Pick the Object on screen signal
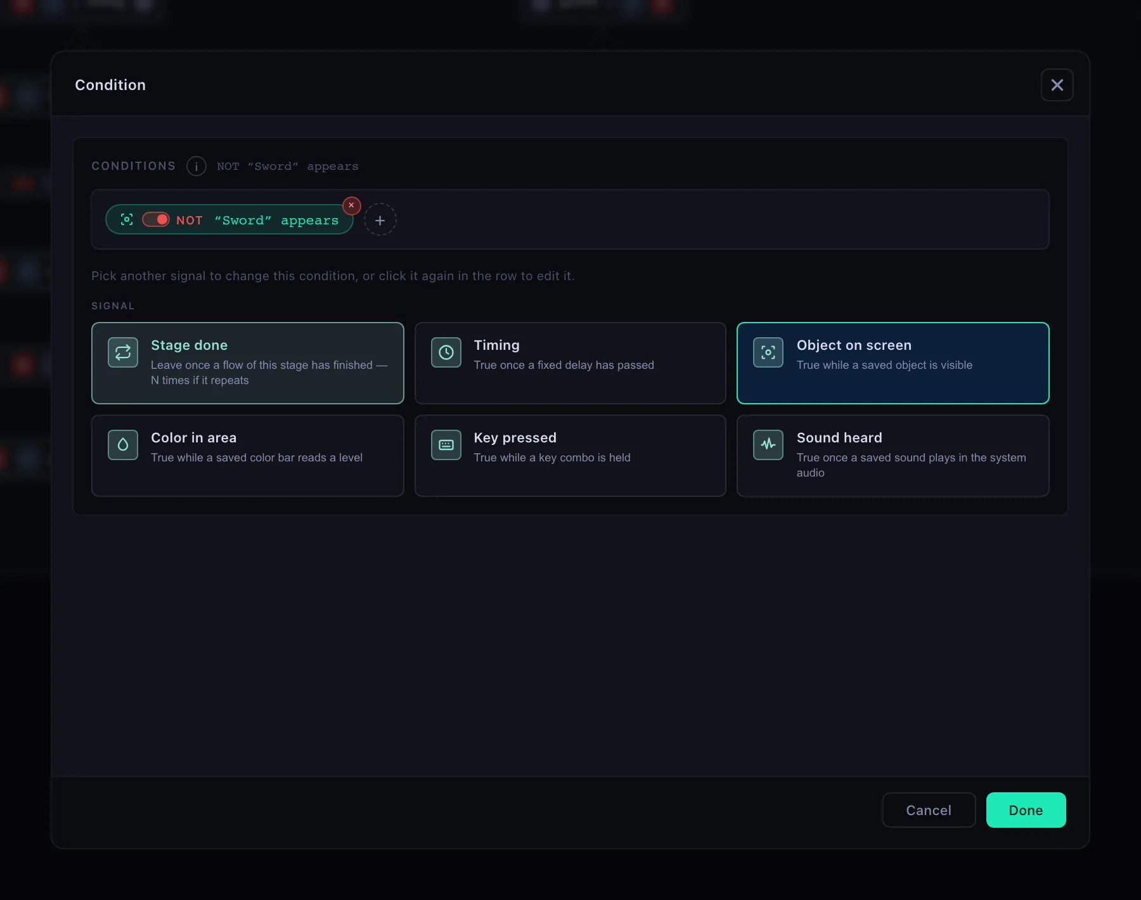The height and width of the screenshot is (900, 1141). coord(893,363)
